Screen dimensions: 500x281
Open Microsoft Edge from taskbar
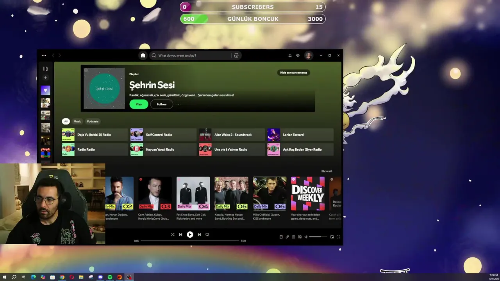pyautogui.click(x=33, y=277)
